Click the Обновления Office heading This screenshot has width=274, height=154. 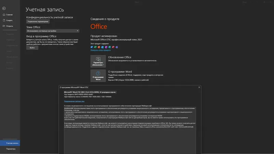pyautogui.click(x=120, y=57)
